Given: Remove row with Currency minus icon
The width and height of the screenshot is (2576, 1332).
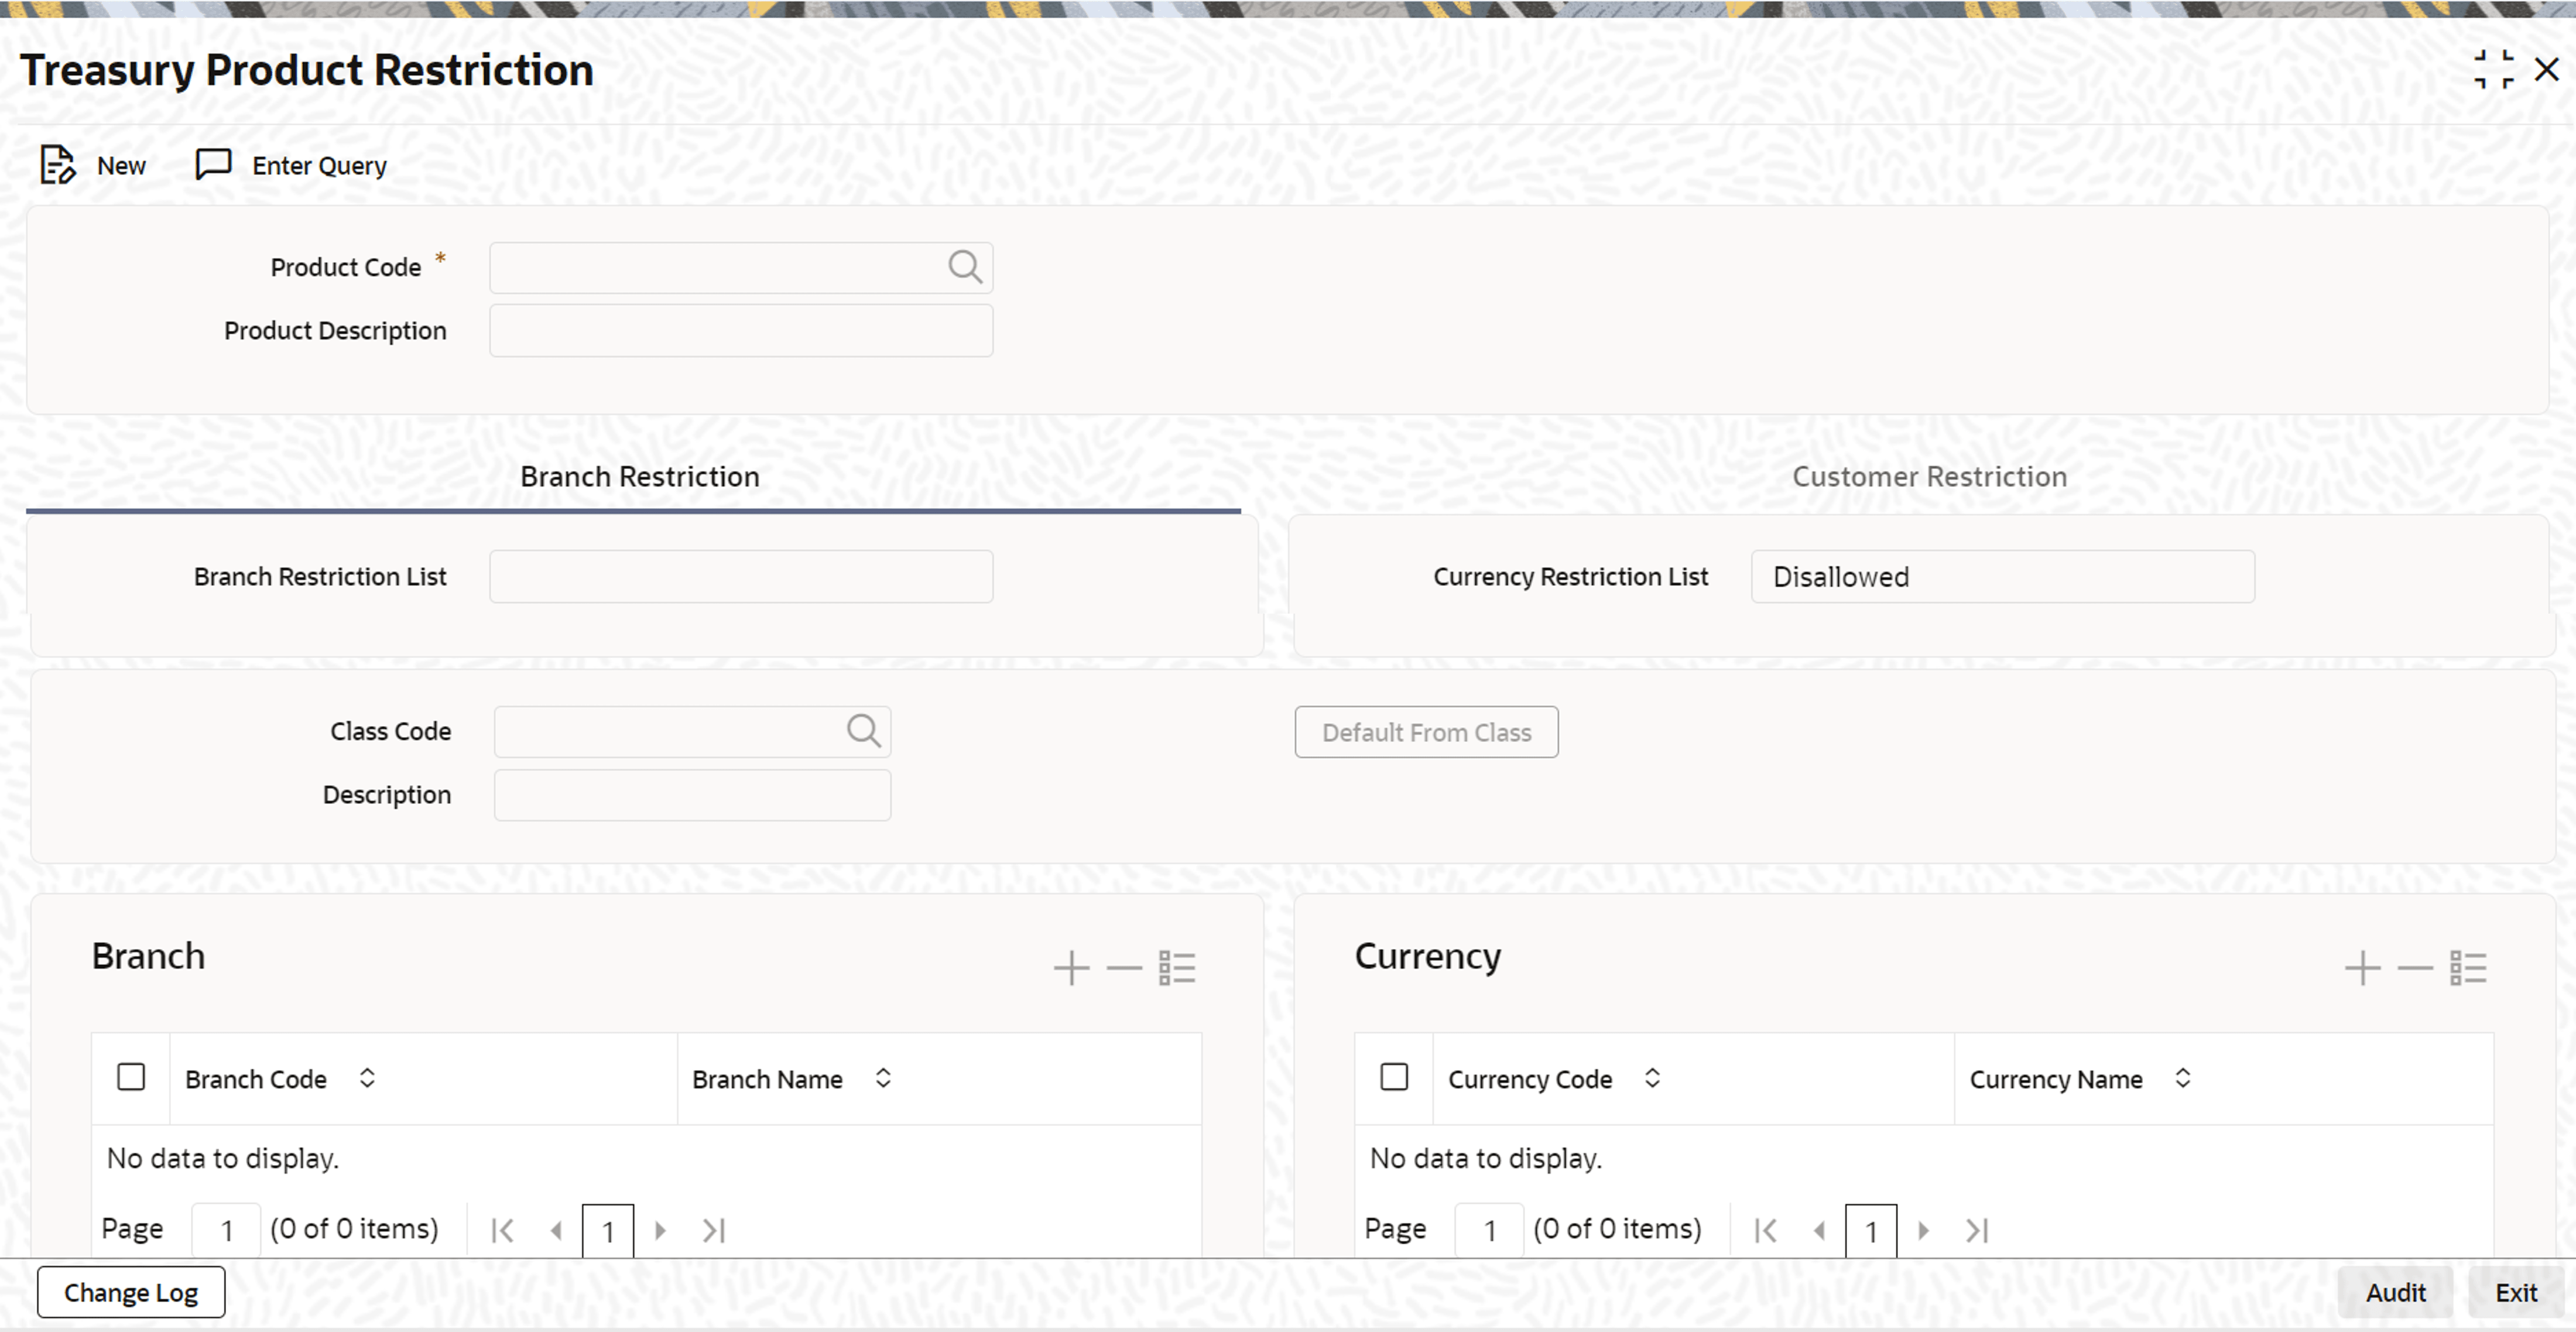Looking at the screenshot, I should point(2415,968).
